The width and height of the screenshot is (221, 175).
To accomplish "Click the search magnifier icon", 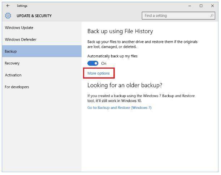I will pyautogui.click(x=212, y=15).
